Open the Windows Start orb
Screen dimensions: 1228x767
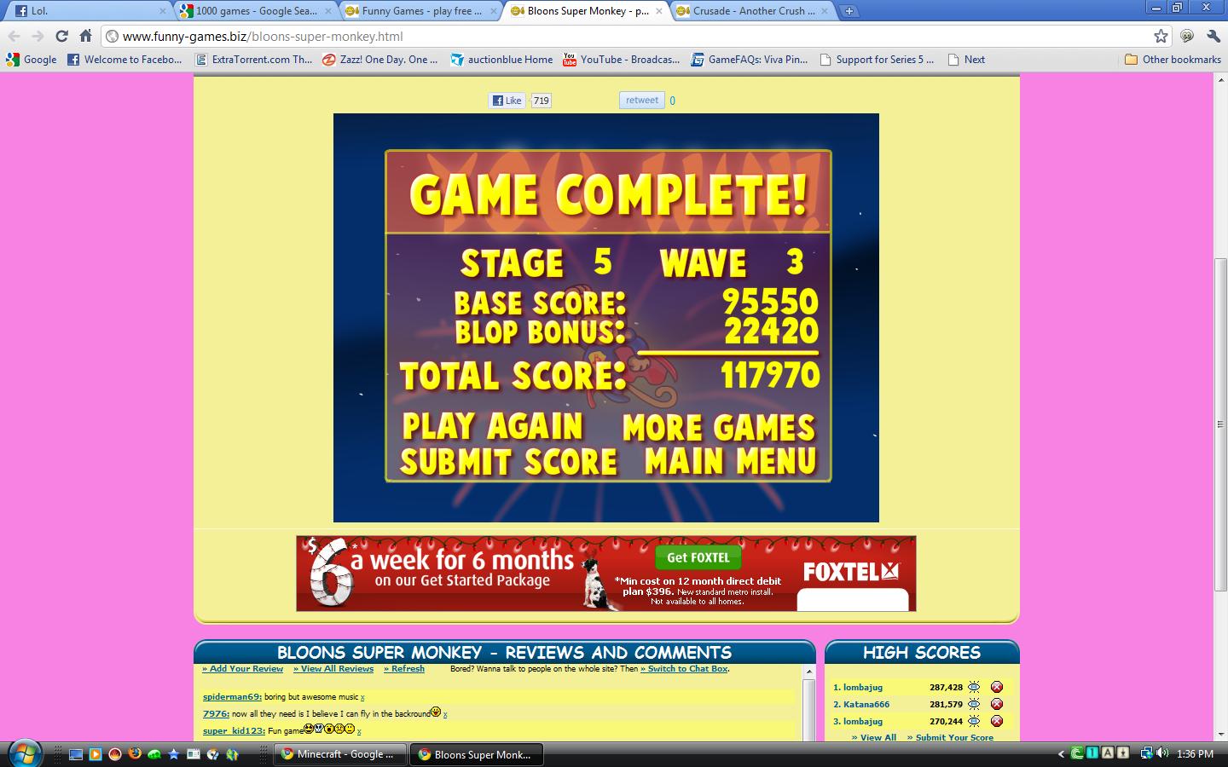(24, 753)
